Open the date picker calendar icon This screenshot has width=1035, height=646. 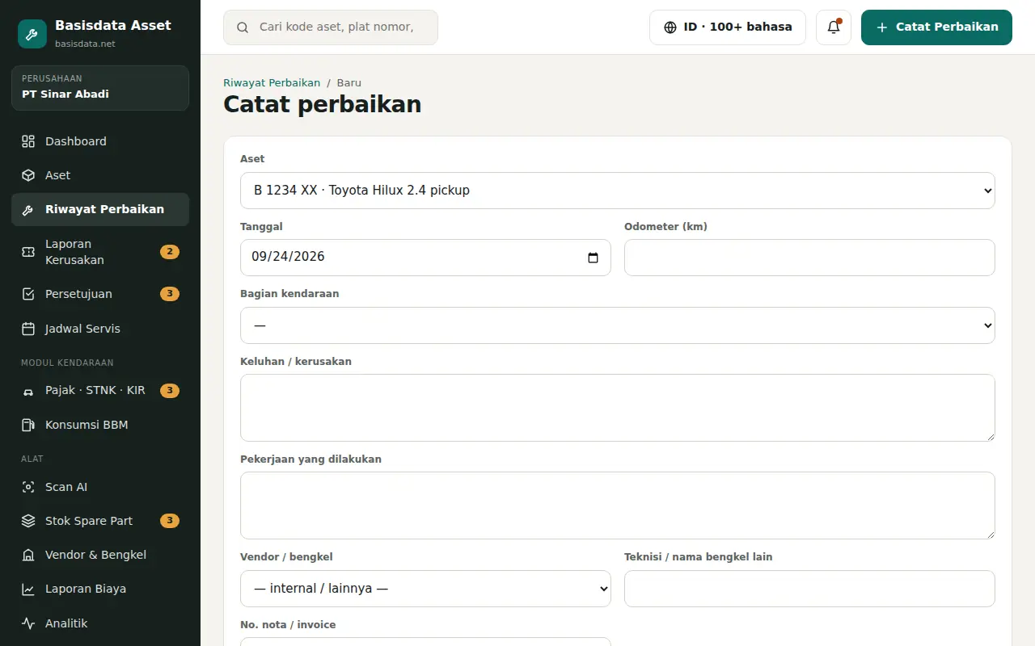[593, 258]
